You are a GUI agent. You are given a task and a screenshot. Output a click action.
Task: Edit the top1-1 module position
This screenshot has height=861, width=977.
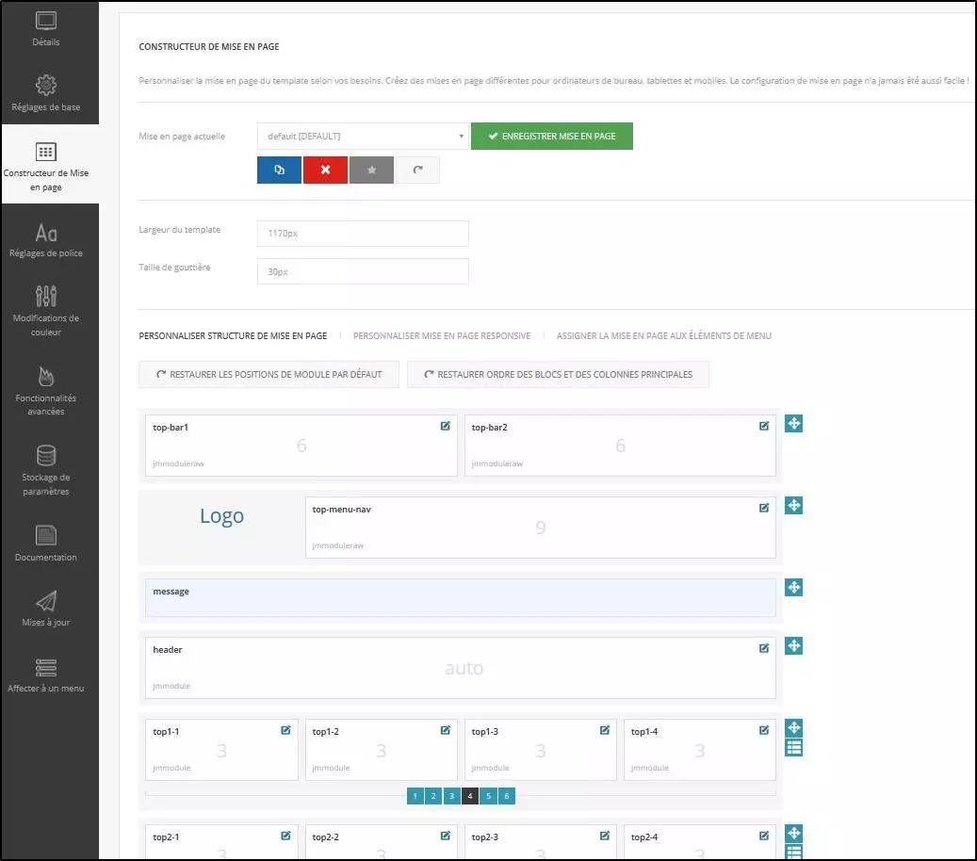[285, 730]
